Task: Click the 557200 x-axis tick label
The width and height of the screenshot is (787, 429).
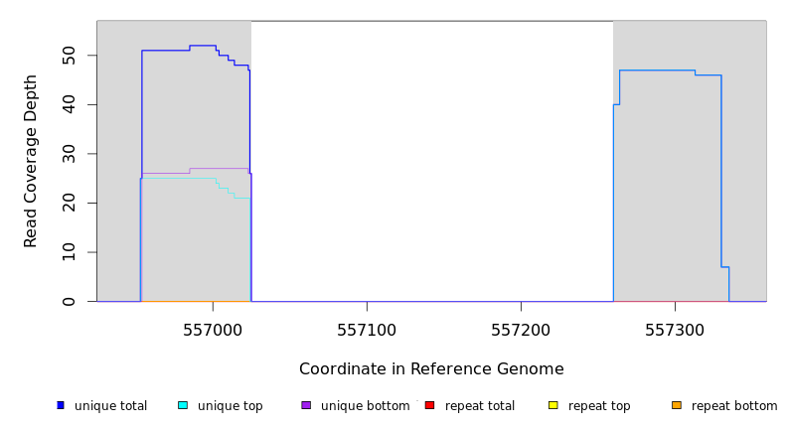Action: [521, 330]
